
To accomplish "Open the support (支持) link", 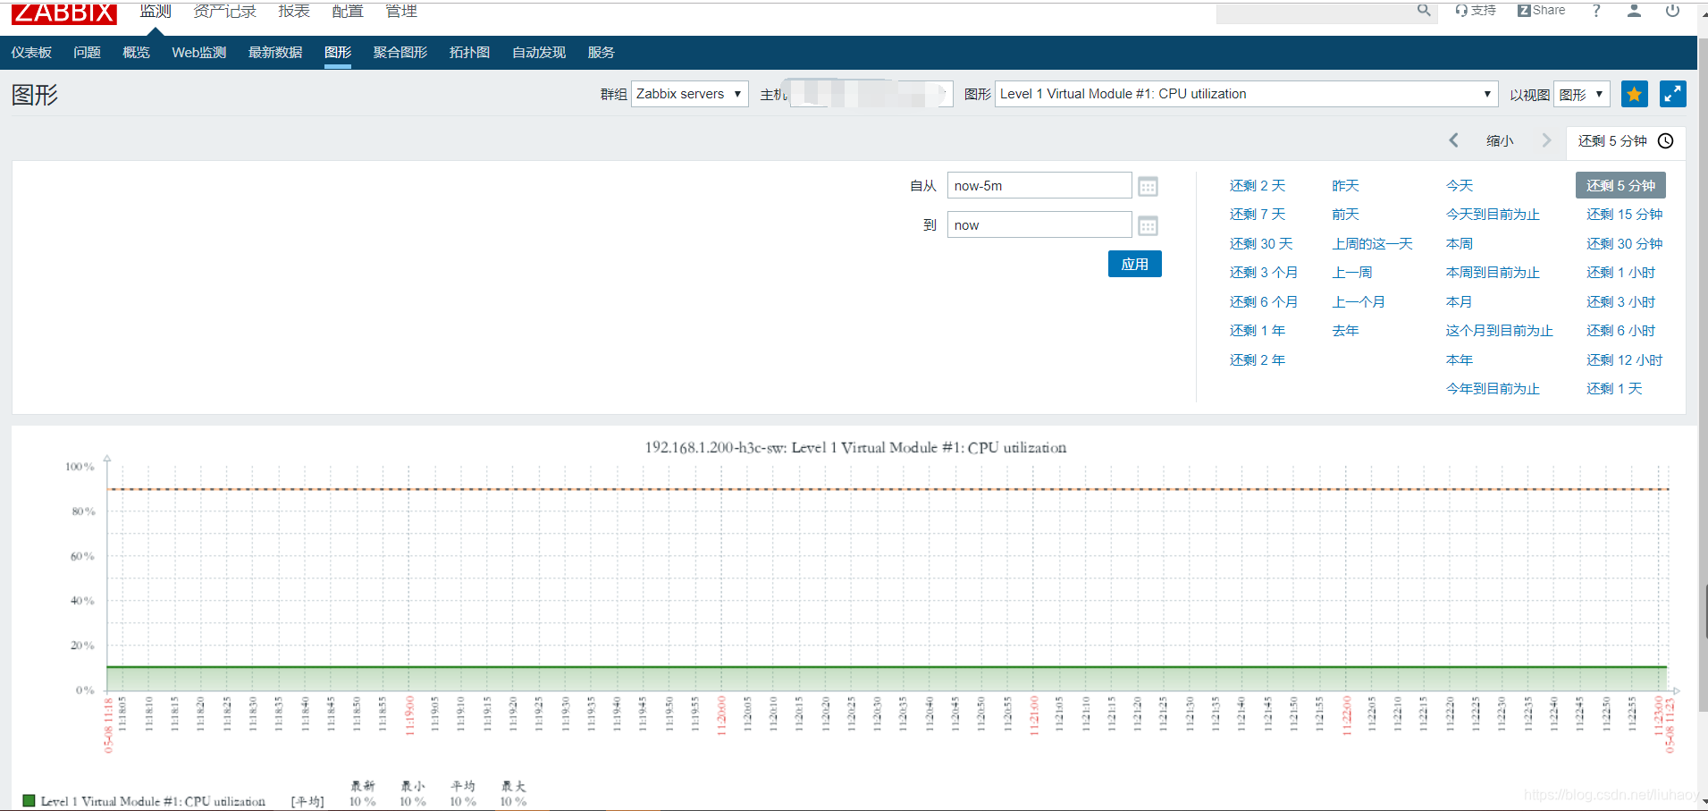I will tap(1476, 10).
